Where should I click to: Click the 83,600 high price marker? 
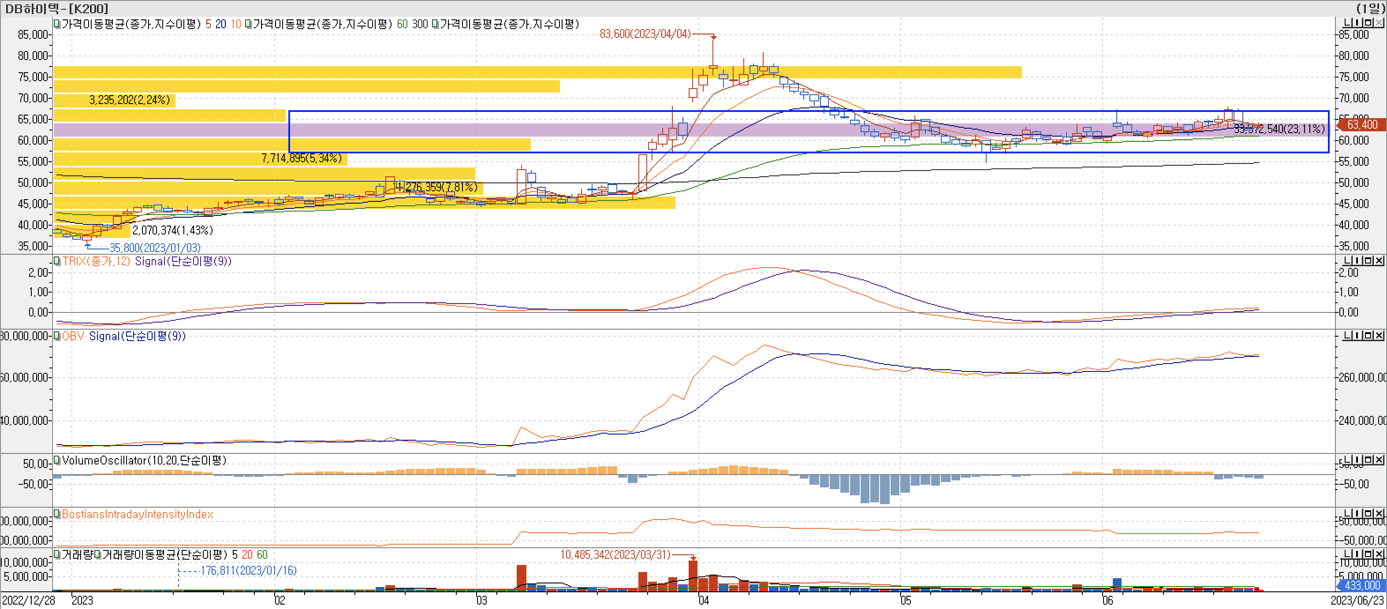tap(645, 34)
